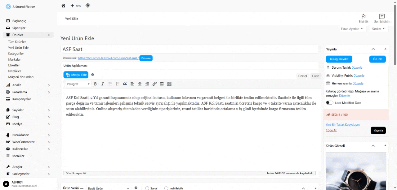Switch to the Code editor tab
This screenshot has height=190, width=397.
(x=315, y=76)
